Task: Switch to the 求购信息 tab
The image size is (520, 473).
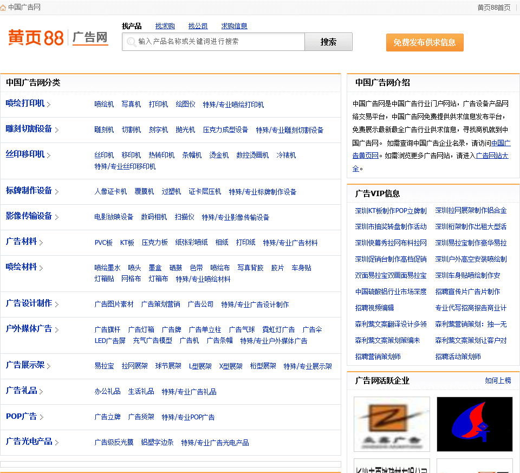Action: (234, 26)
